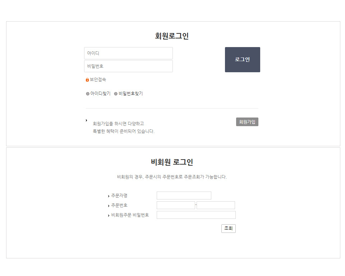Click the 보안접속 text label

[98, 80]
